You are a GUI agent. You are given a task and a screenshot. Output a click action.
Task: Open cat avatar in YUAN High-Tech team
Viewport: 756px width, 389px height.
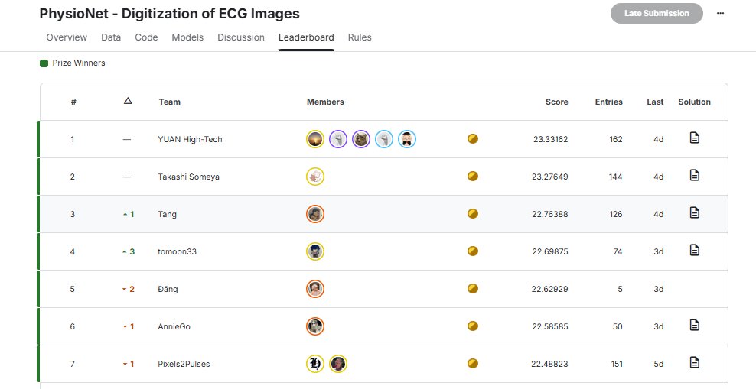[361, 139]
